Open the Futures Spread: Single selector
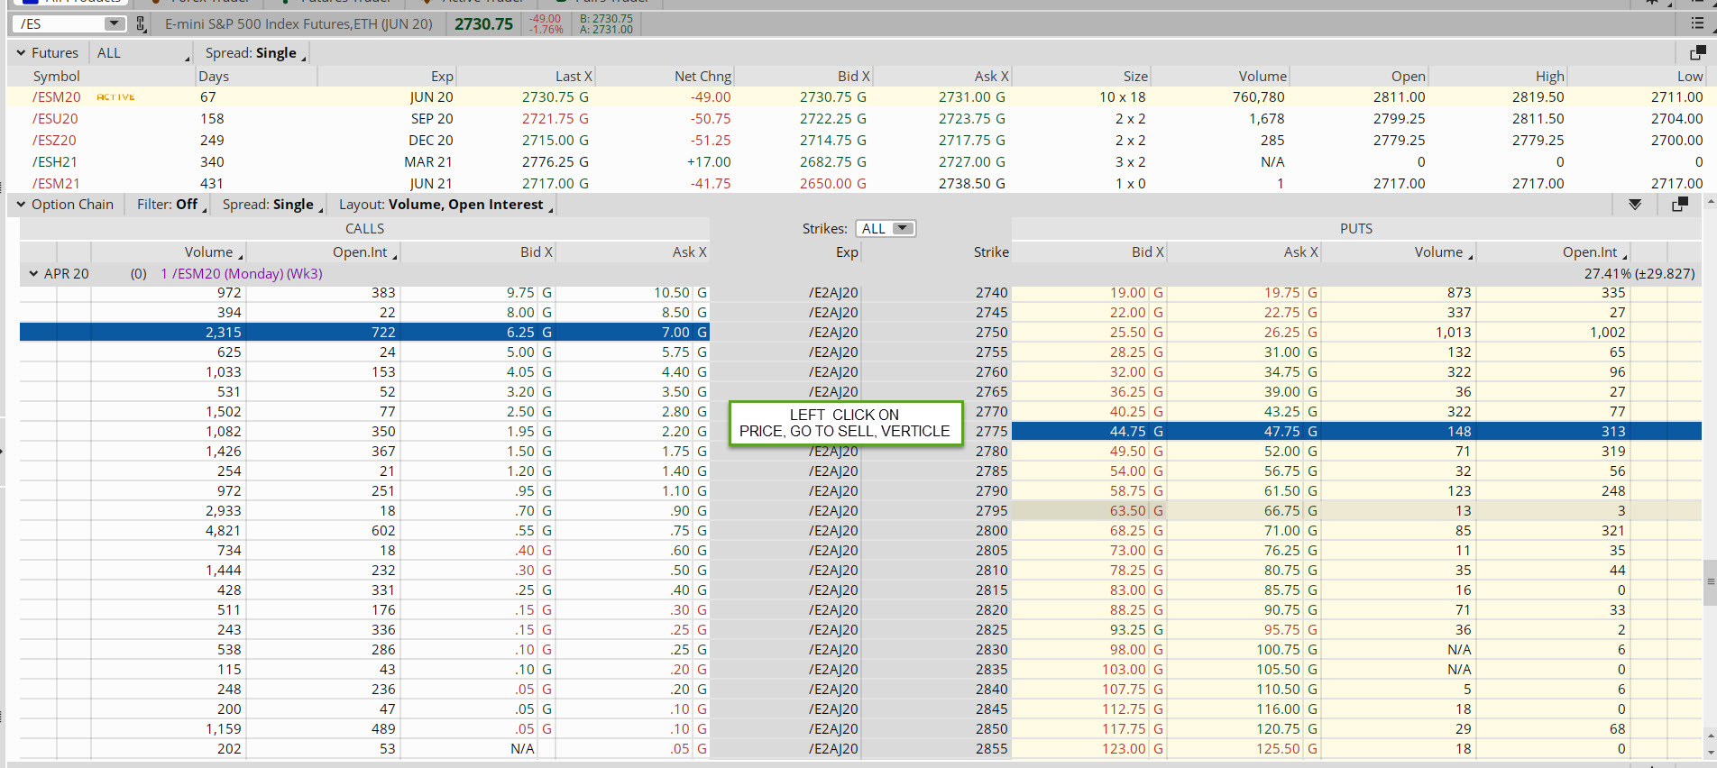 255,53
